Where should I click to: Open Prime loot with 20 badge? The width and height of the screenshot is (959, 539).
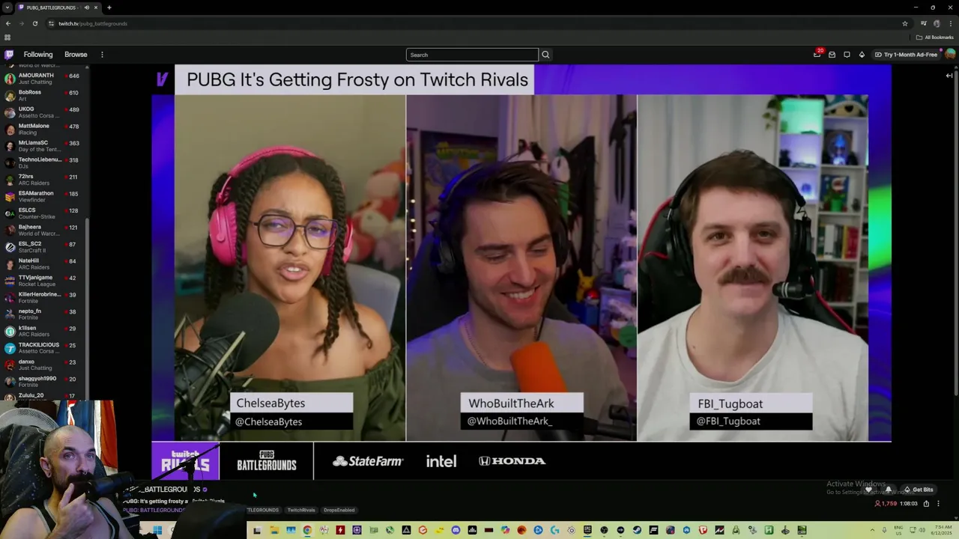tap(817, 55)
